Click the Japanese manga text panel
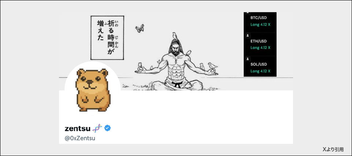This screenshot has width=352, height=156. (107, 38)
